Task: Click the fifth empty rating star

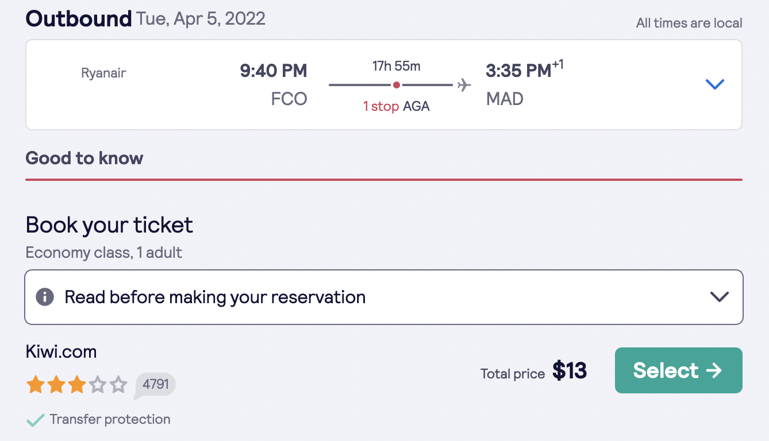Action: click(x=118, y=384)
